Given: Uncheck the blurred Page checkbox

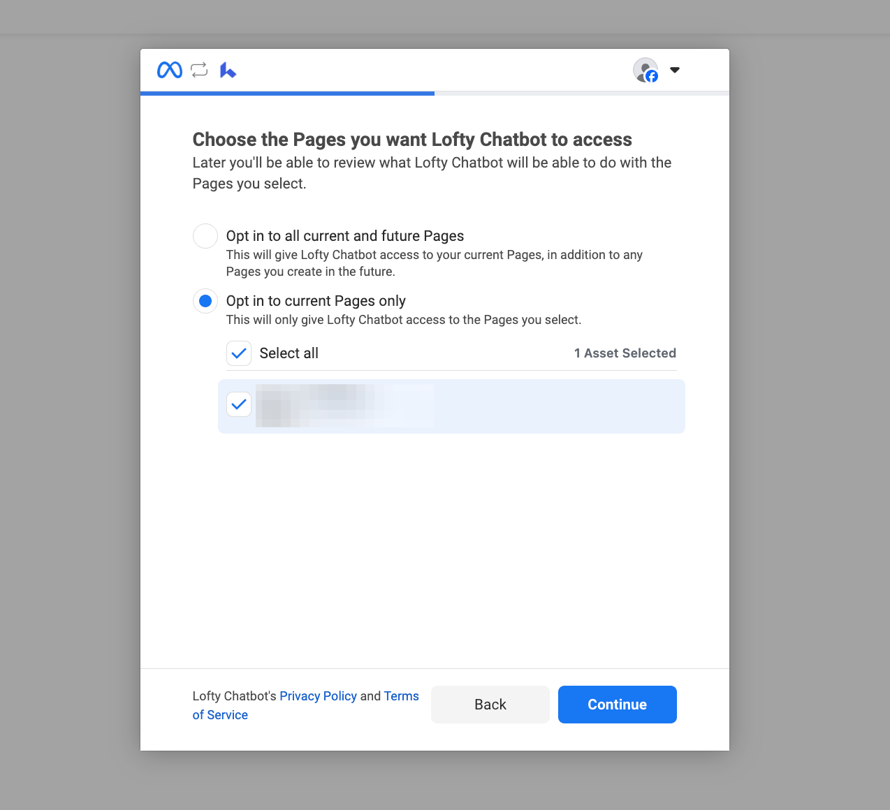Looking at the screenshot, I should [239, 404].
